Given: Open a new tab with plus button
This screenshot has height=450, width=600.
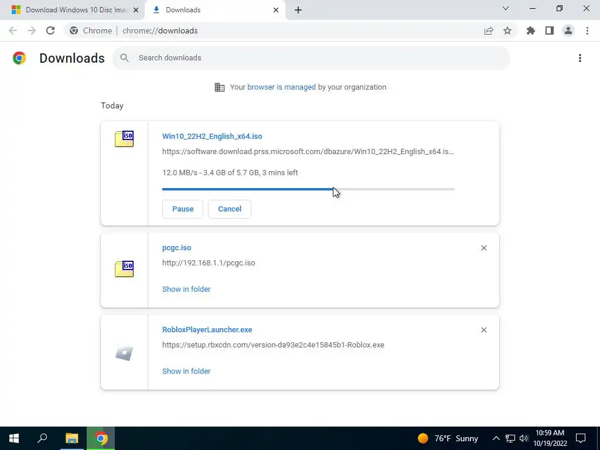Looking at the screenshot, I should point(298,10).
